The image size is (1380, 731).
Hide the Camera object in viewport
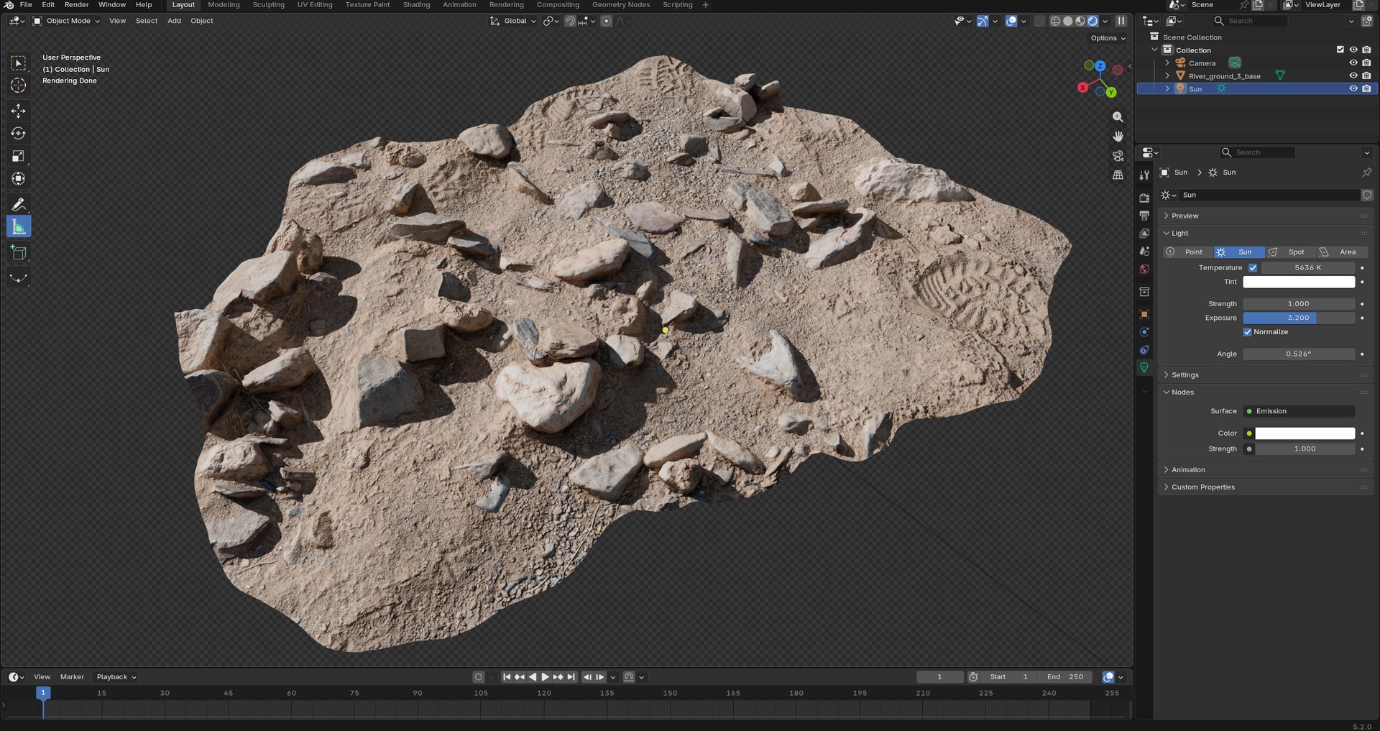pos(1353,63)
